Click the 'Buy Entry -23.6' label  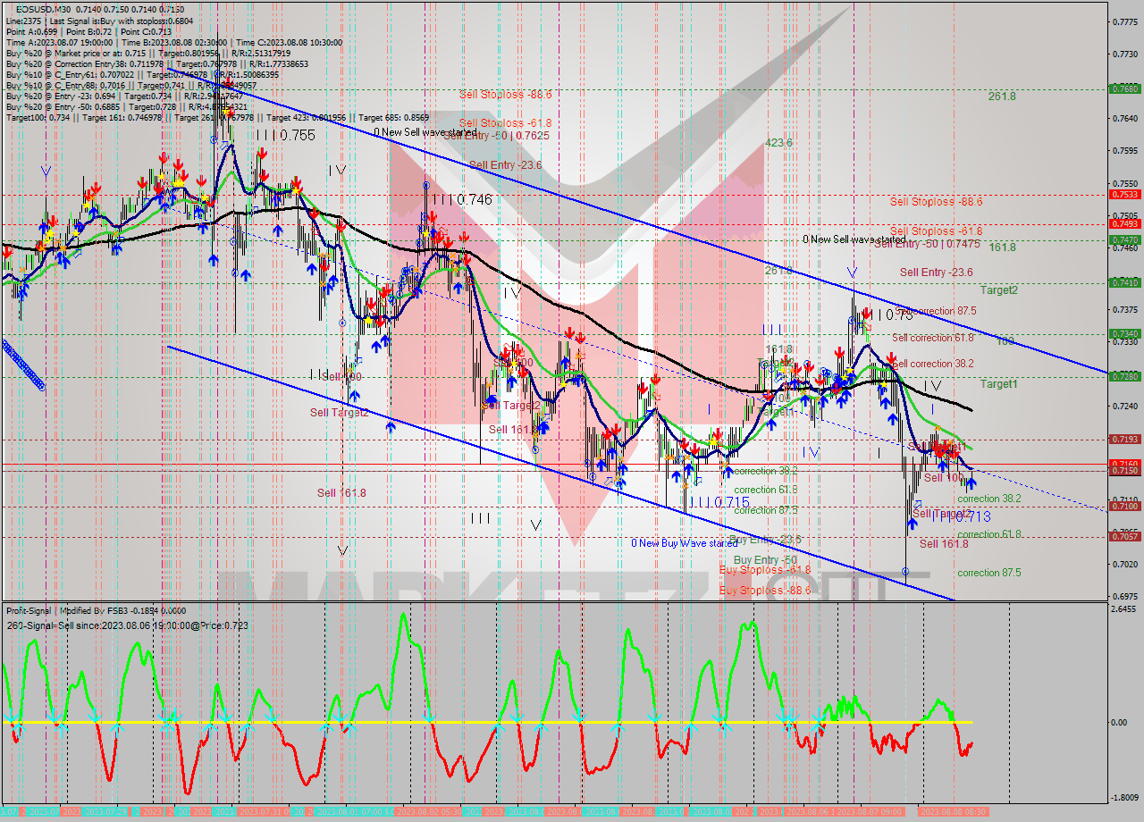click(766, 540)
